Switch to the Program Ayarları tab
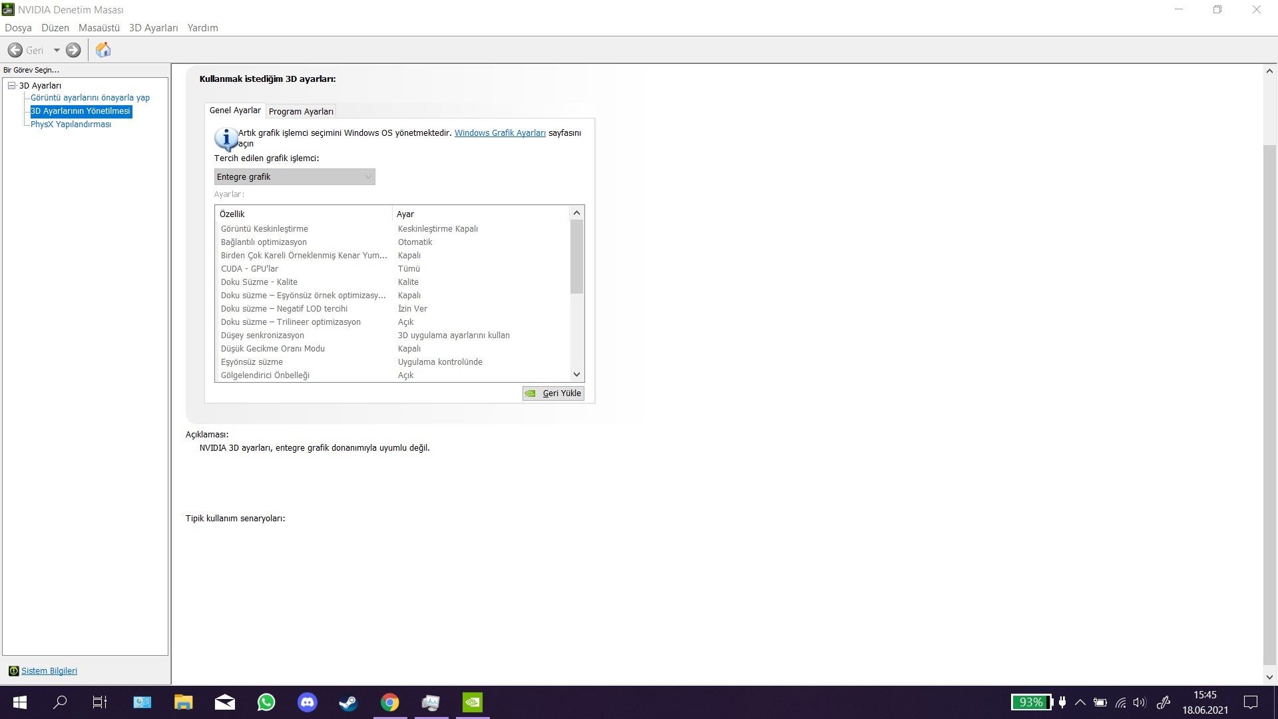Image resolution: width=1278 pixels, height=719 pixels. [x=301, y=111]
